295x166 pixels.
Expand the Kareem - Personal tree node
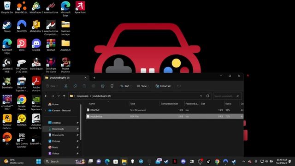click(x=45, y=111)
